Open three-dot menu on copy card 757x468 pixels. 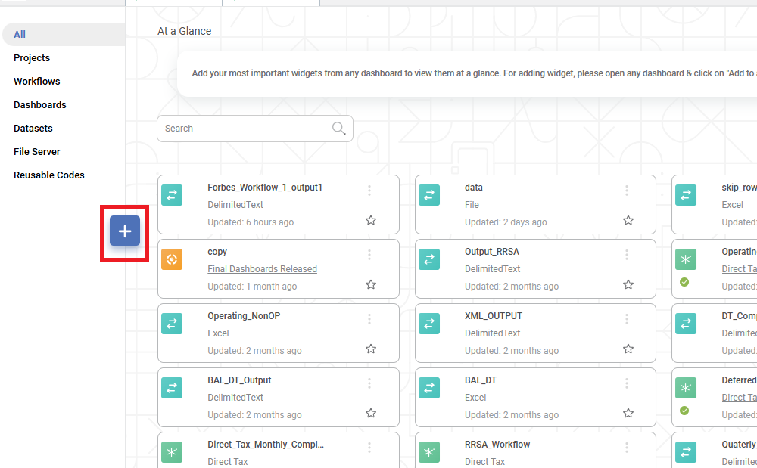[x=369, y=255]
